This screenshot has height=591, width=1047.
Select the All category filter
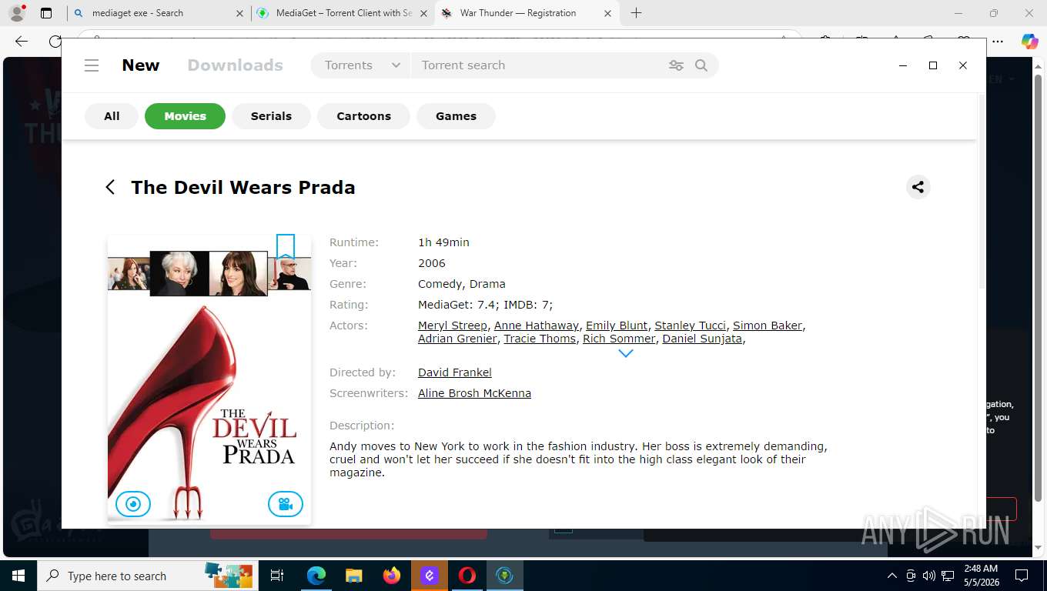pyautogui.click(x=112, y=116)
